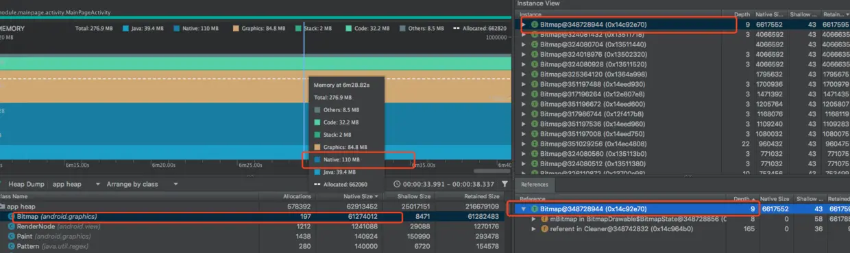Click the RenderNode class icon
Image resolution: width=850 pixels, height=253 pixels.
(x=11, y=226)
